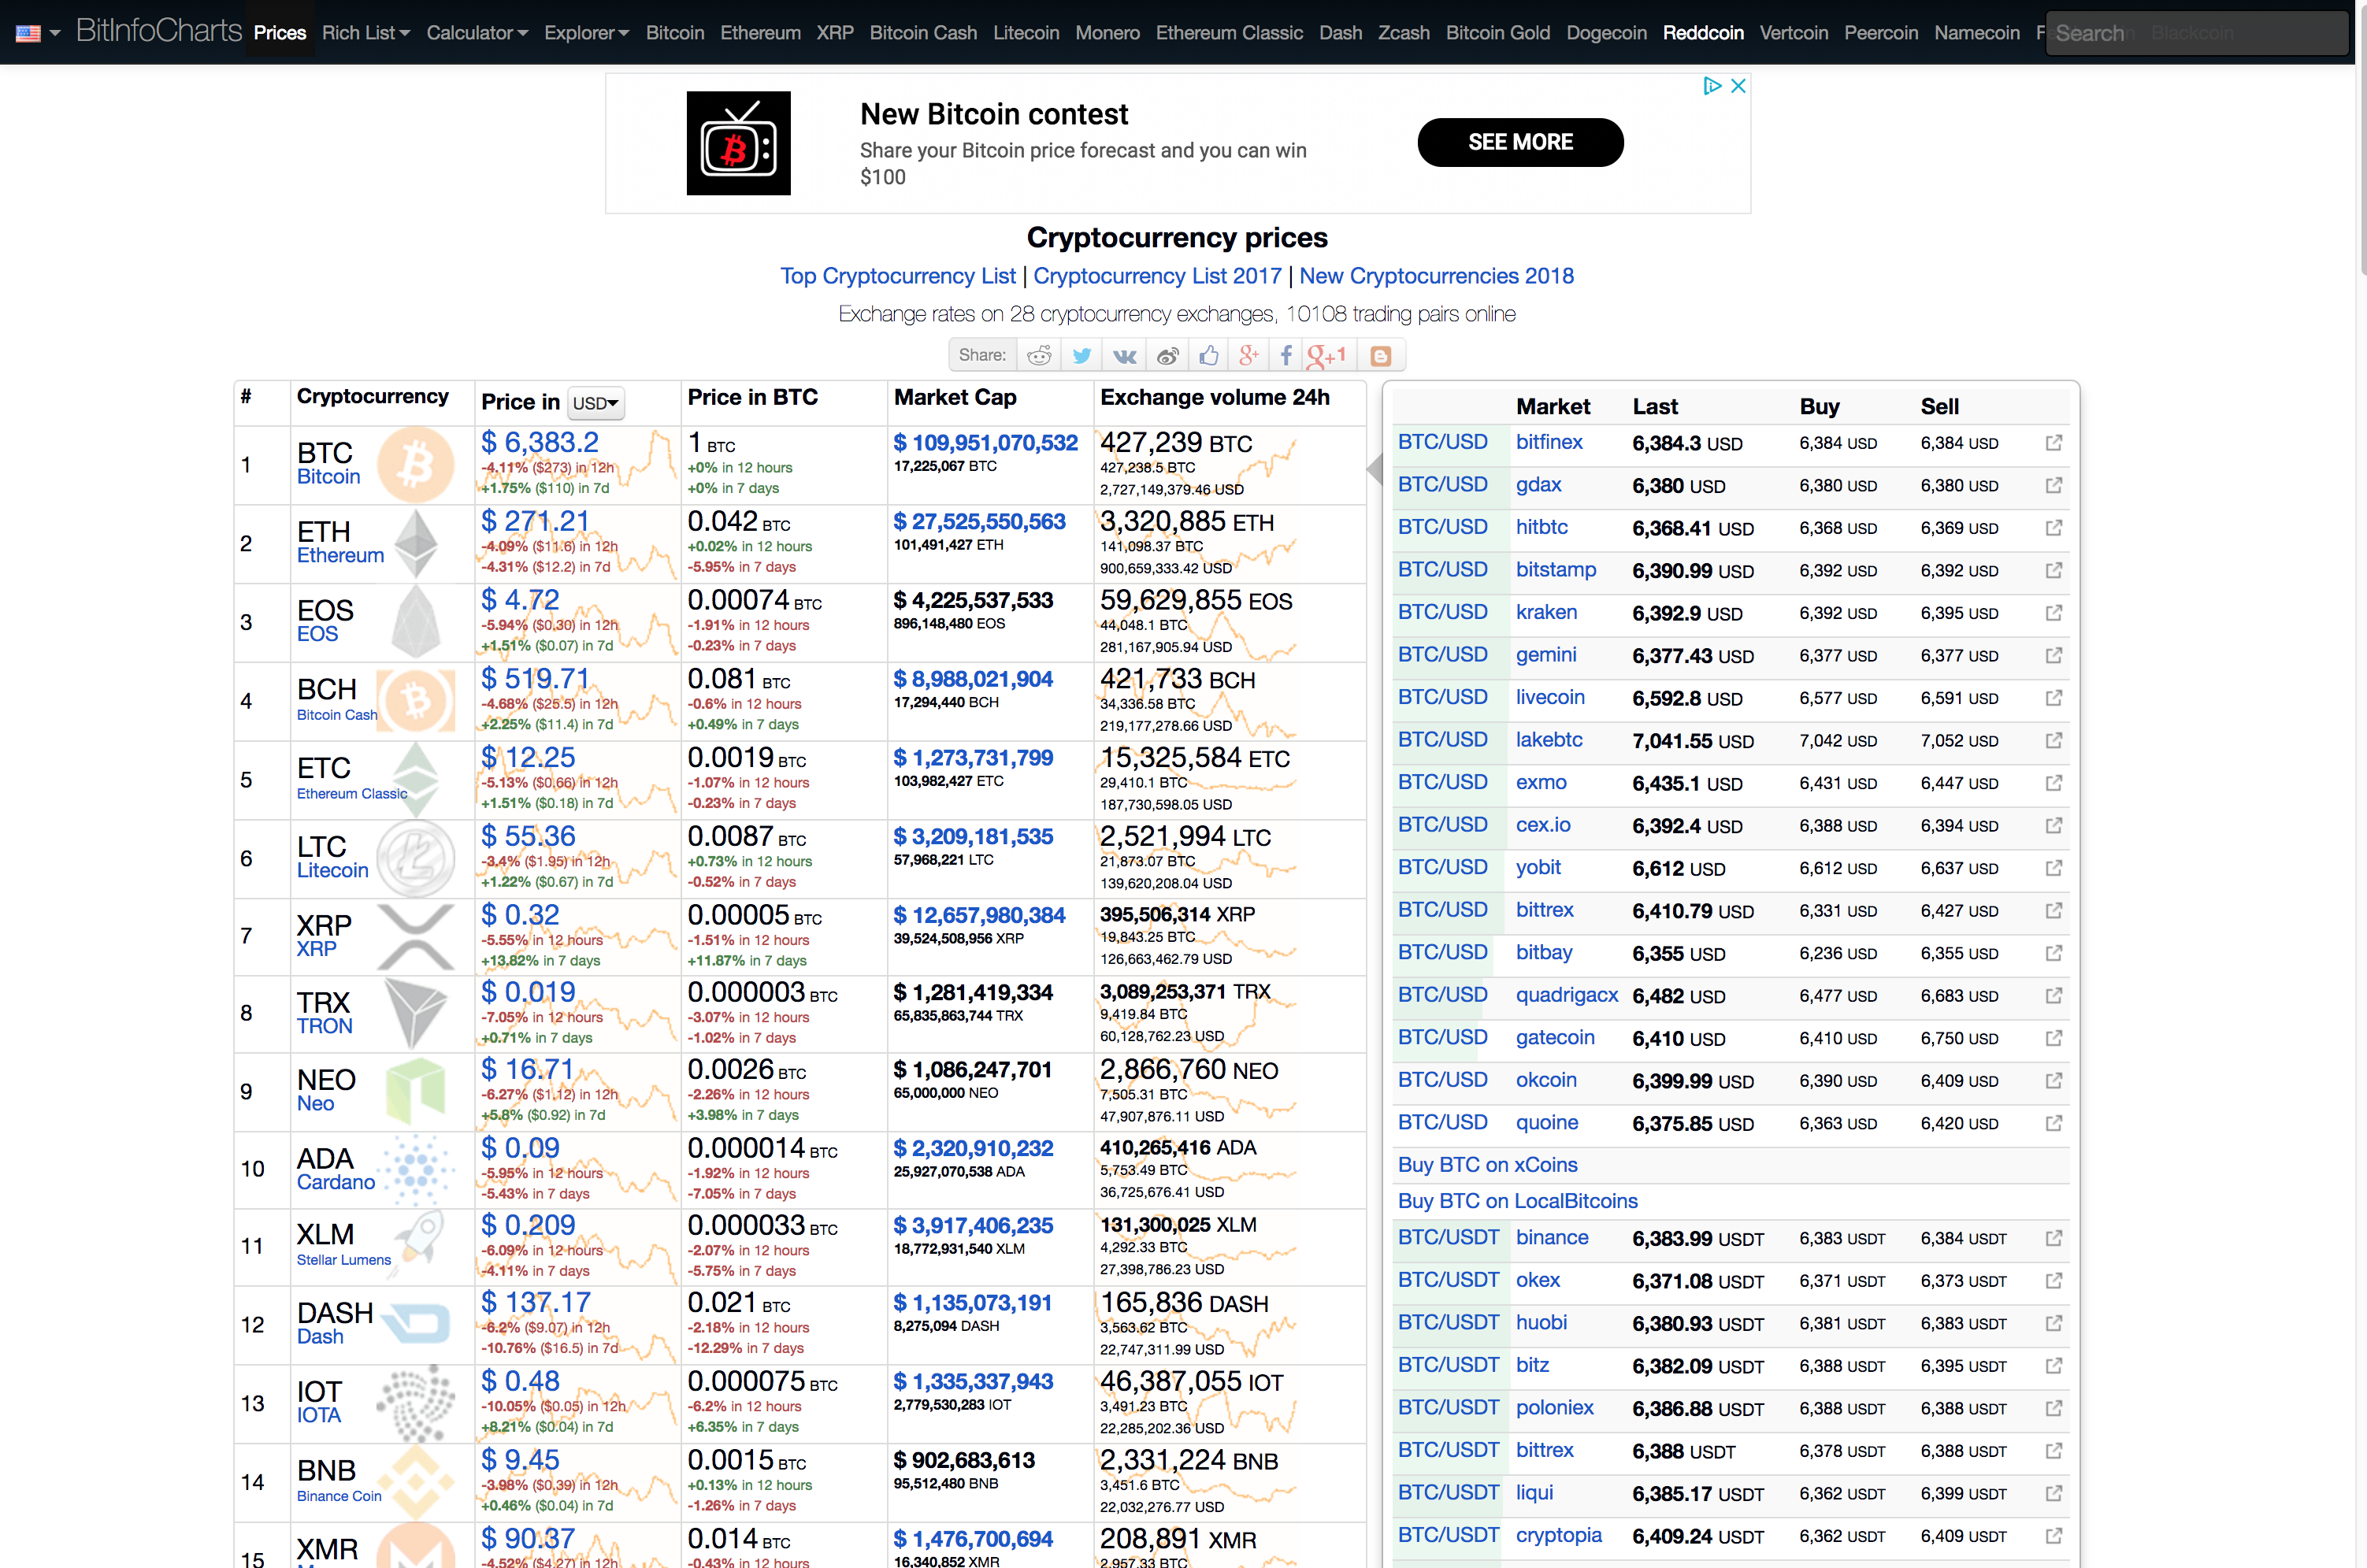Open the okcoin exchange link
This screenshot has width=2367, height=1568.
point(1545,1080)
